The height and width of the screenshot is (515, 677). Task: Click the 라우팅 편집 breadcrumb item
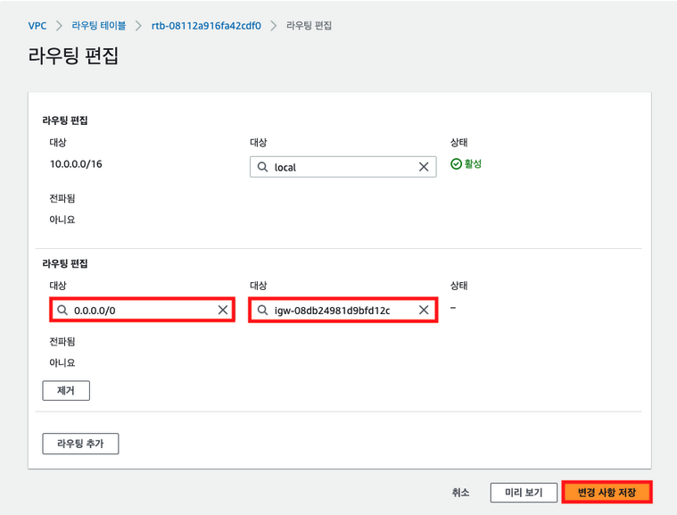click(x=309, y=26)
